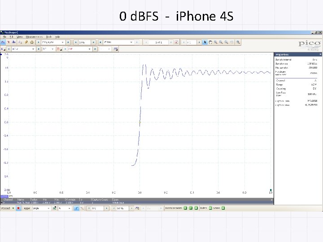Click the Home icon in toolbar
This screenshot has height=242, width=323.
[32, 42]
